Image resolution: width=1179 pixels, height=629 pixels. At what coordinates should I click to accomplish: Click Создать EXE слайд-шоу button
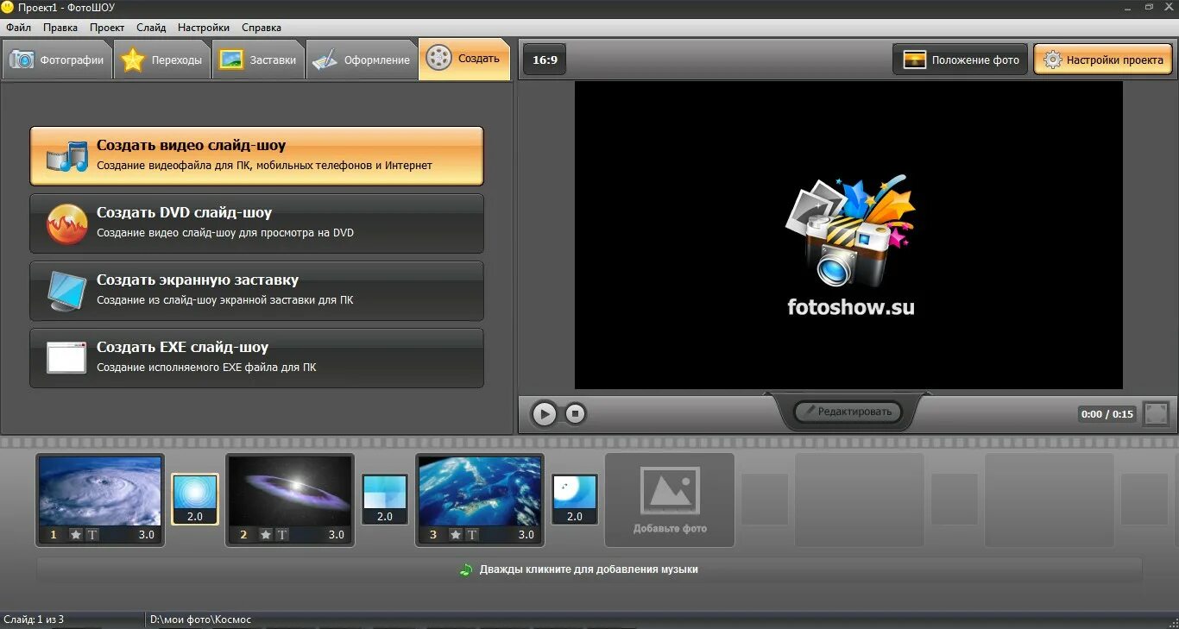(256, 358)
